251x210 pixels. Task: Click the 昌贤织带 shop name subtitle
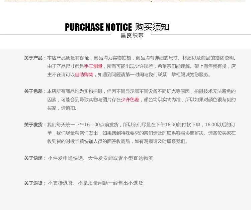coord(132,35)
